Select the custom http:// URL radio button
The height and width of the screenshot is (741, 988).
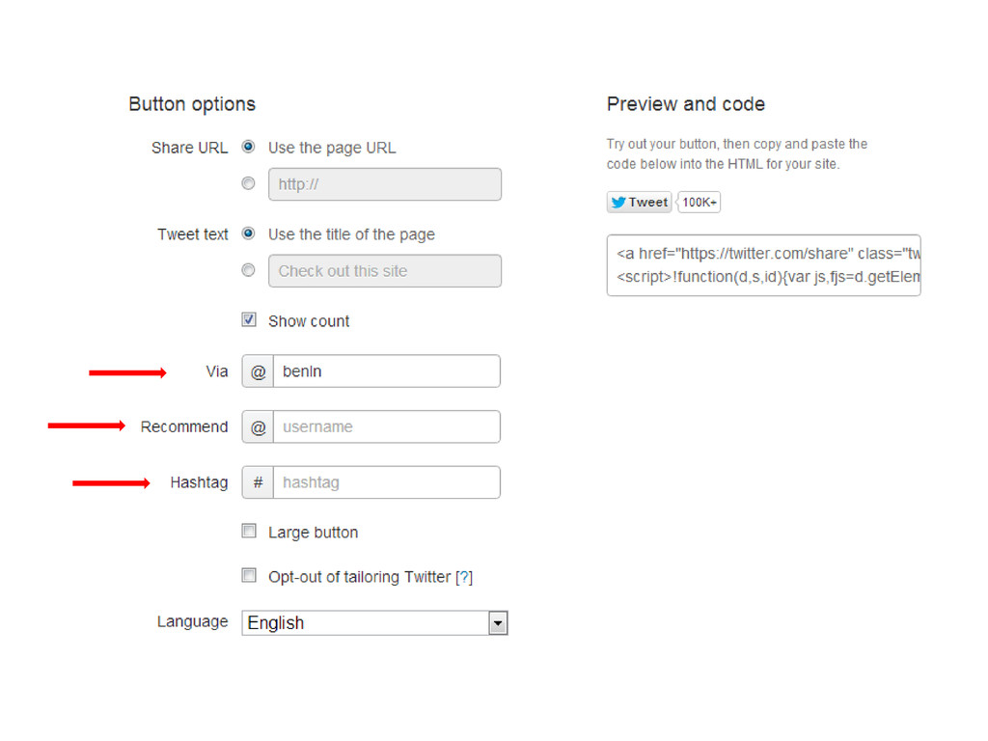pyautogui.click(x=248, y=183)
